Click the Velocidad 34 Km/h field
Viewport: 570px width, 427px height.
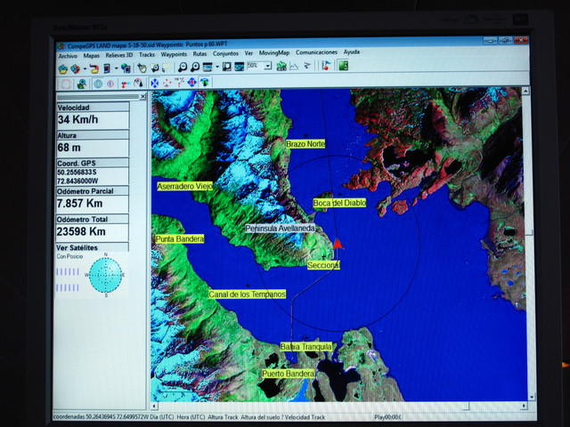click(93, 120)
